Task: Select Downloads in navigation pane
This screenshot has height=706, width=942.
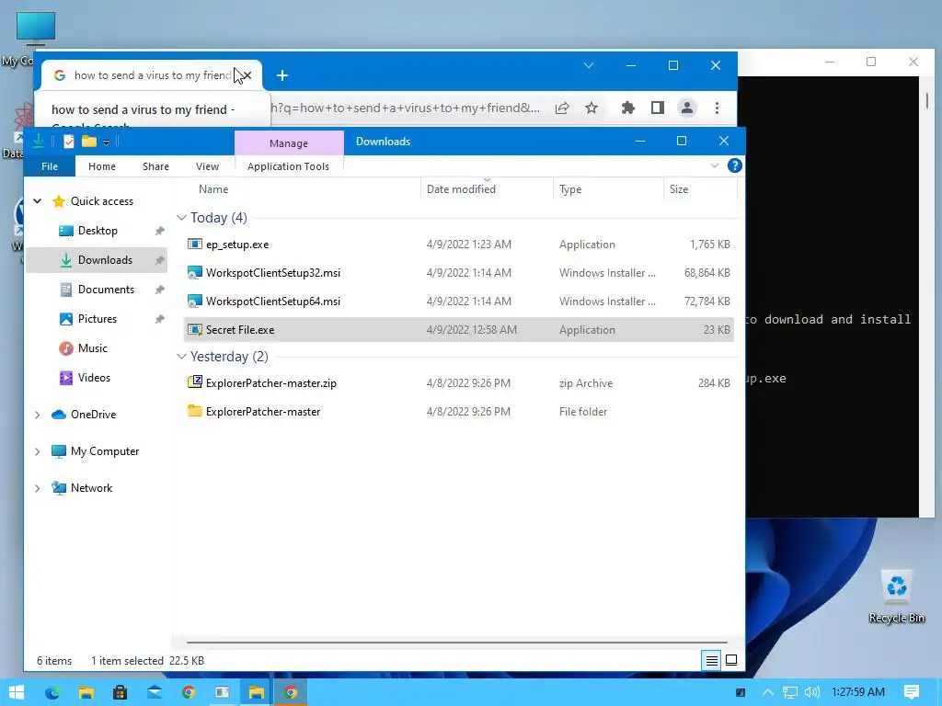Action: coord(97,260)
